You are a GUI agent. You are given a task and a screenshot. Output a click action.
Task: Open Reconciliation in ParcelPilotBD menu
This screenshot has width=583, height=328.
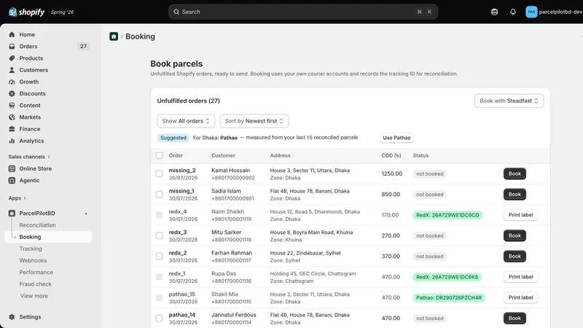(x=38, y=225)
